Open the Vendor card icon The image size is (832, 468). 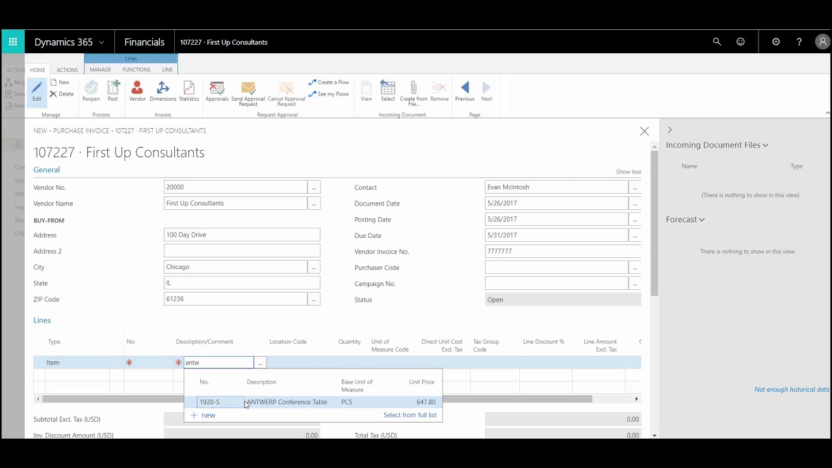coord(137,91)
